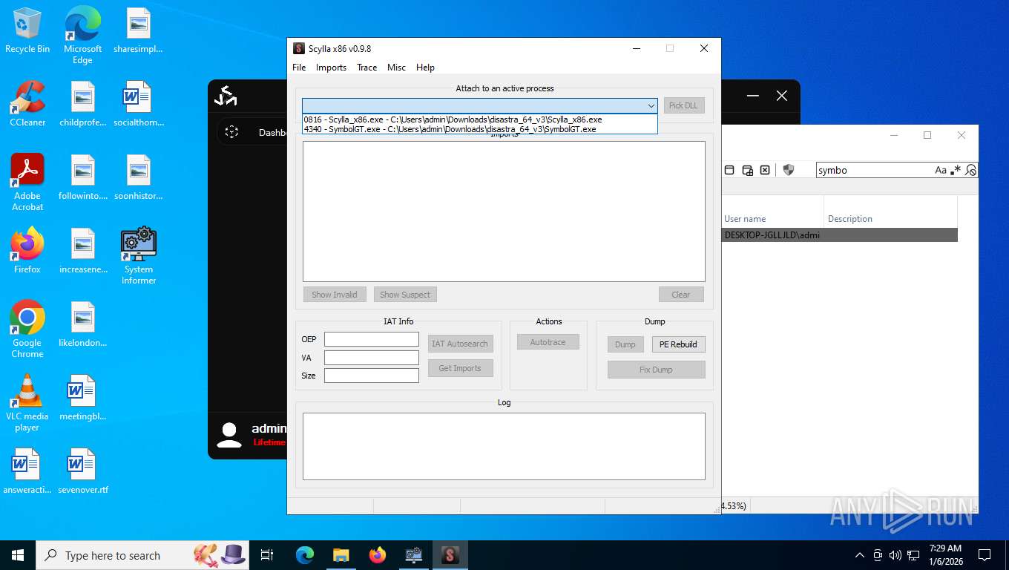Click the Fix Dump button

coord(656,370)
